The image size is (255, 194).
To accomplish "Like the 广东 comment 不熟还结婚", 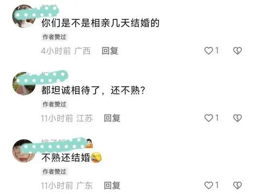I will (x=209, y=185).
